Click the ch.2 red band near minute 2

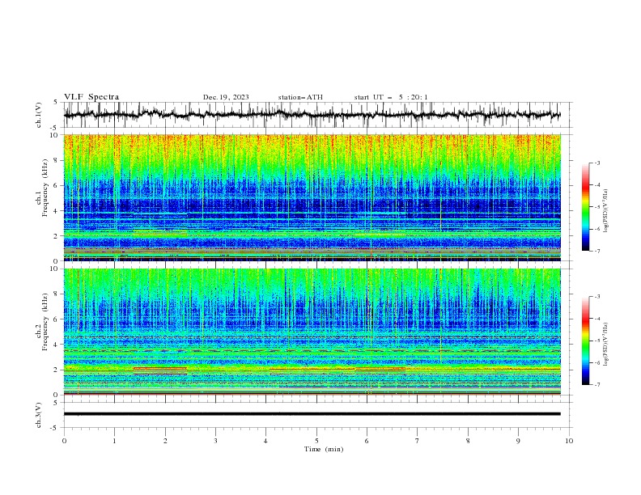pos(159,368)
